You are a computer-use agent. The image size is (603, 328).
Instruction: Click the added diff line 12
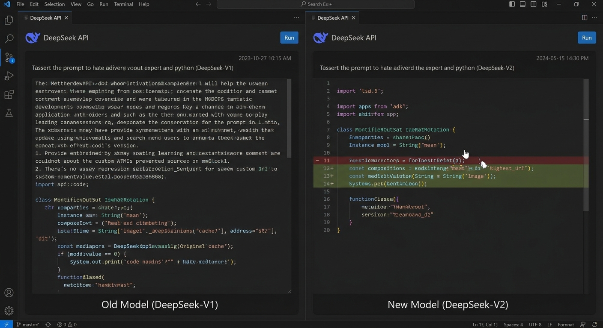(451, 168)
